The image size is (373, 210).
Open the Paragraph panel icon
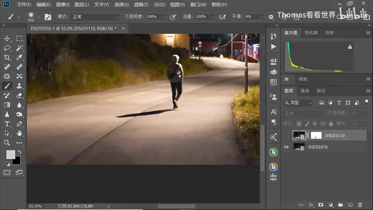click(x=274, y=122)
